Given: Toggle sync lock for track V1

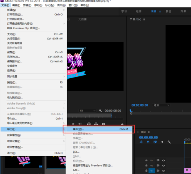Looking at the screenshot, I should (x=158, y=171).
